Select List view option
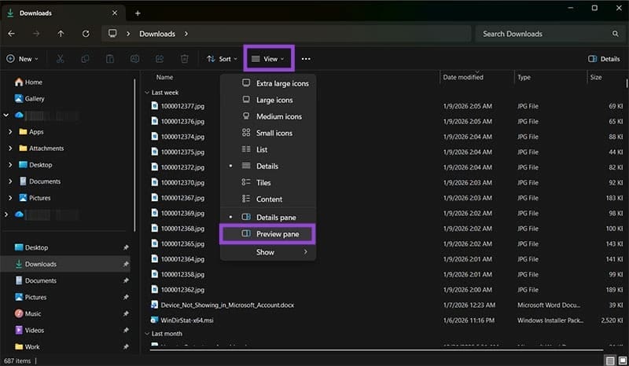 [267, 149]
